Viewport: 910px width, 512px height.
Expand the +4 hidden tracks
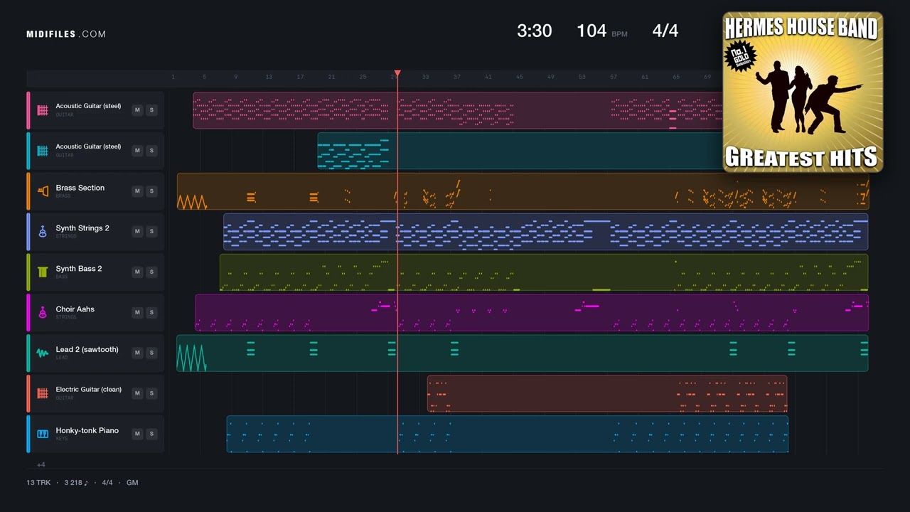[41, 465]
